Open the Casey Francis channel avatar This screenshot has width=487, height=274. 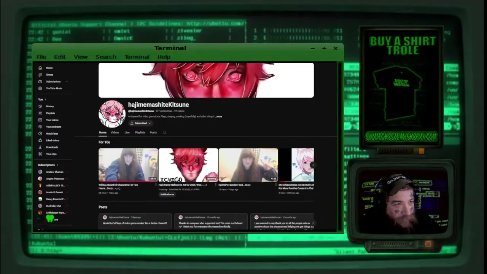[x=40, y=199]
